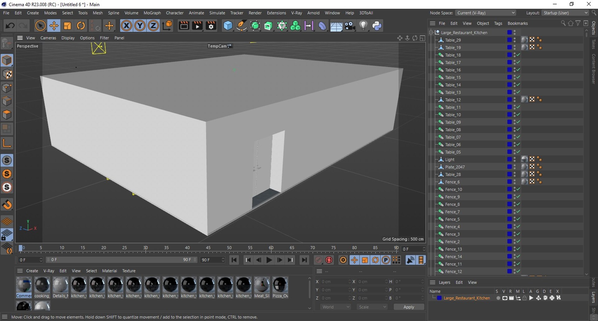Viewport: 598px width, 321px height.
Task: Click the Light bulb object icon
Action: [x=363, y=26]
